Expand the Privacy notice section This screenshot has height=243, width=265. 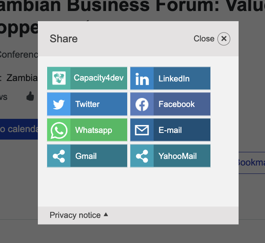(75, 215)
